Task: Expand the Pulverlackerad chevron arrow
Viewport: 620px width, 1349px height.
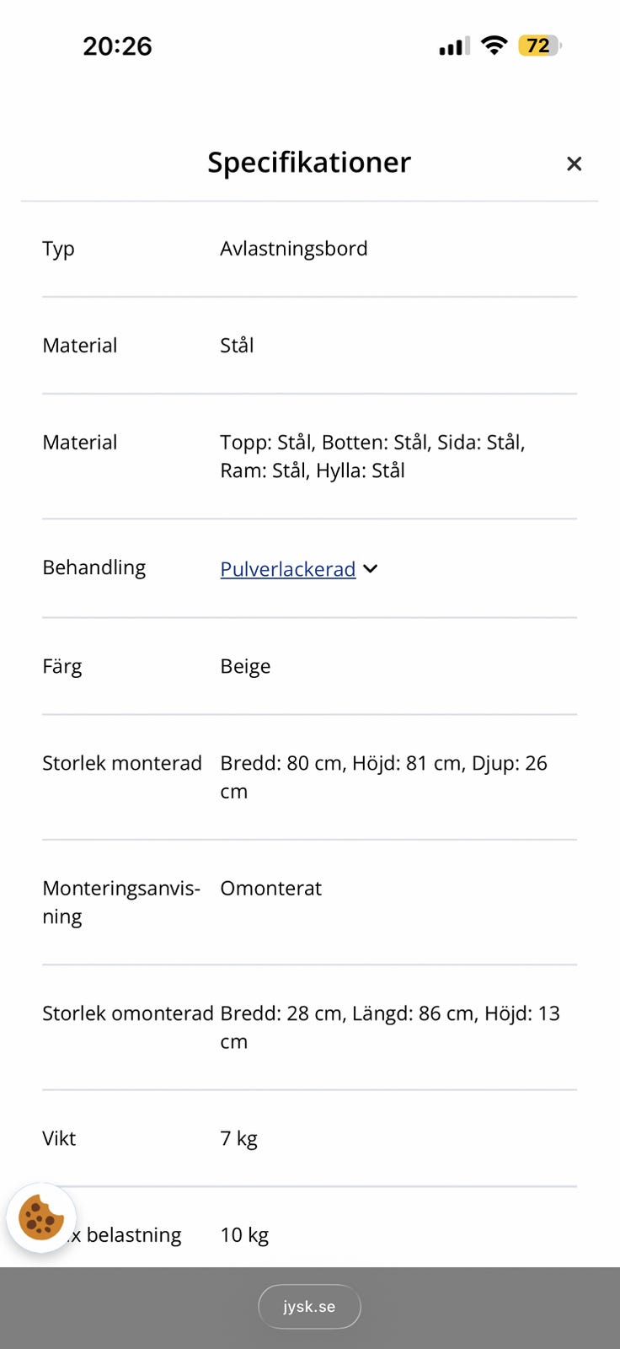Action: click(371, 569)
